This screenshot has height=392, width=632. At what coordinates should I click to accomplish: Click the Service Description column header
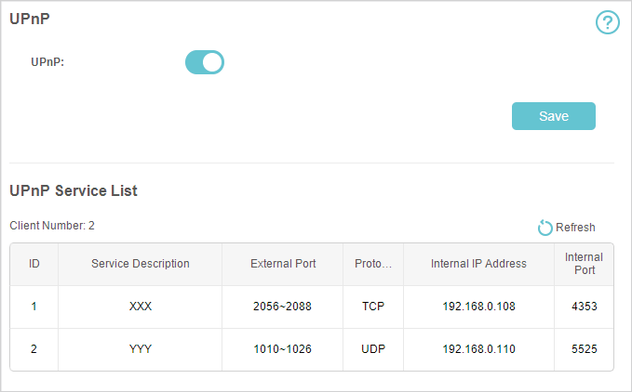click(x=141, y=264)
